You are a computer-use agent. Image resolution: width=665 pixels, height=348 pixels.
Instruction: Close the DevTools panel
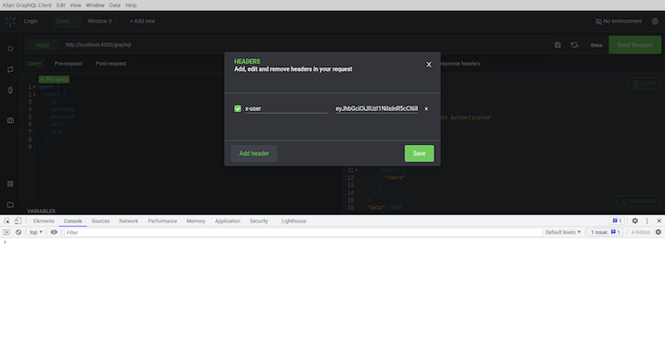point(659,220)
